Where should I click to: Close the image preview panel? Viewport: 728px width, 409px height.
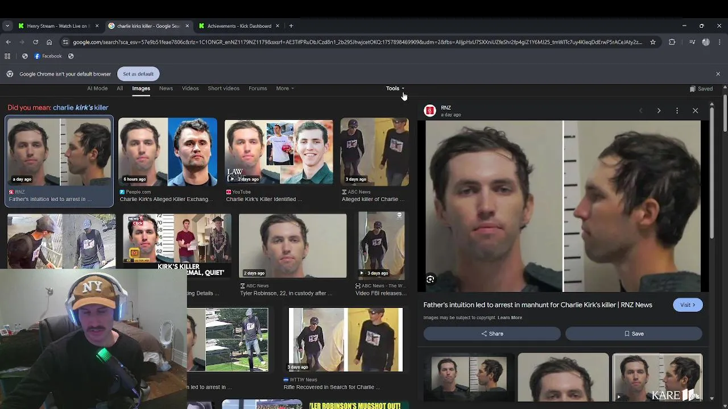[x=695, y=111]
